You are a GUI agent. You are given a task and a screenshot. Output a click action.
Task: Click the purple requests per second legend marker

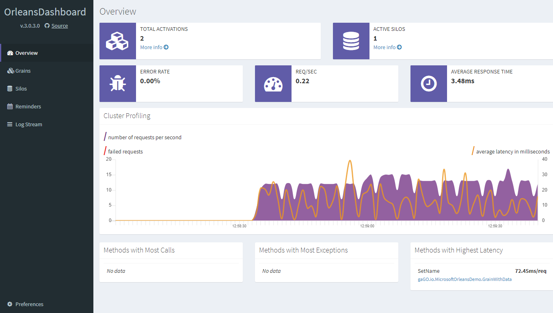[105, 136]
